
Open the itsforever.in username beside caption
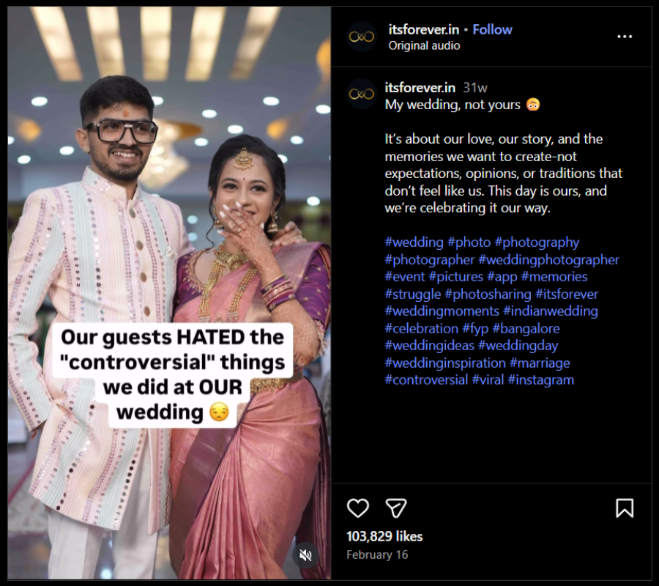coord(420,87)
